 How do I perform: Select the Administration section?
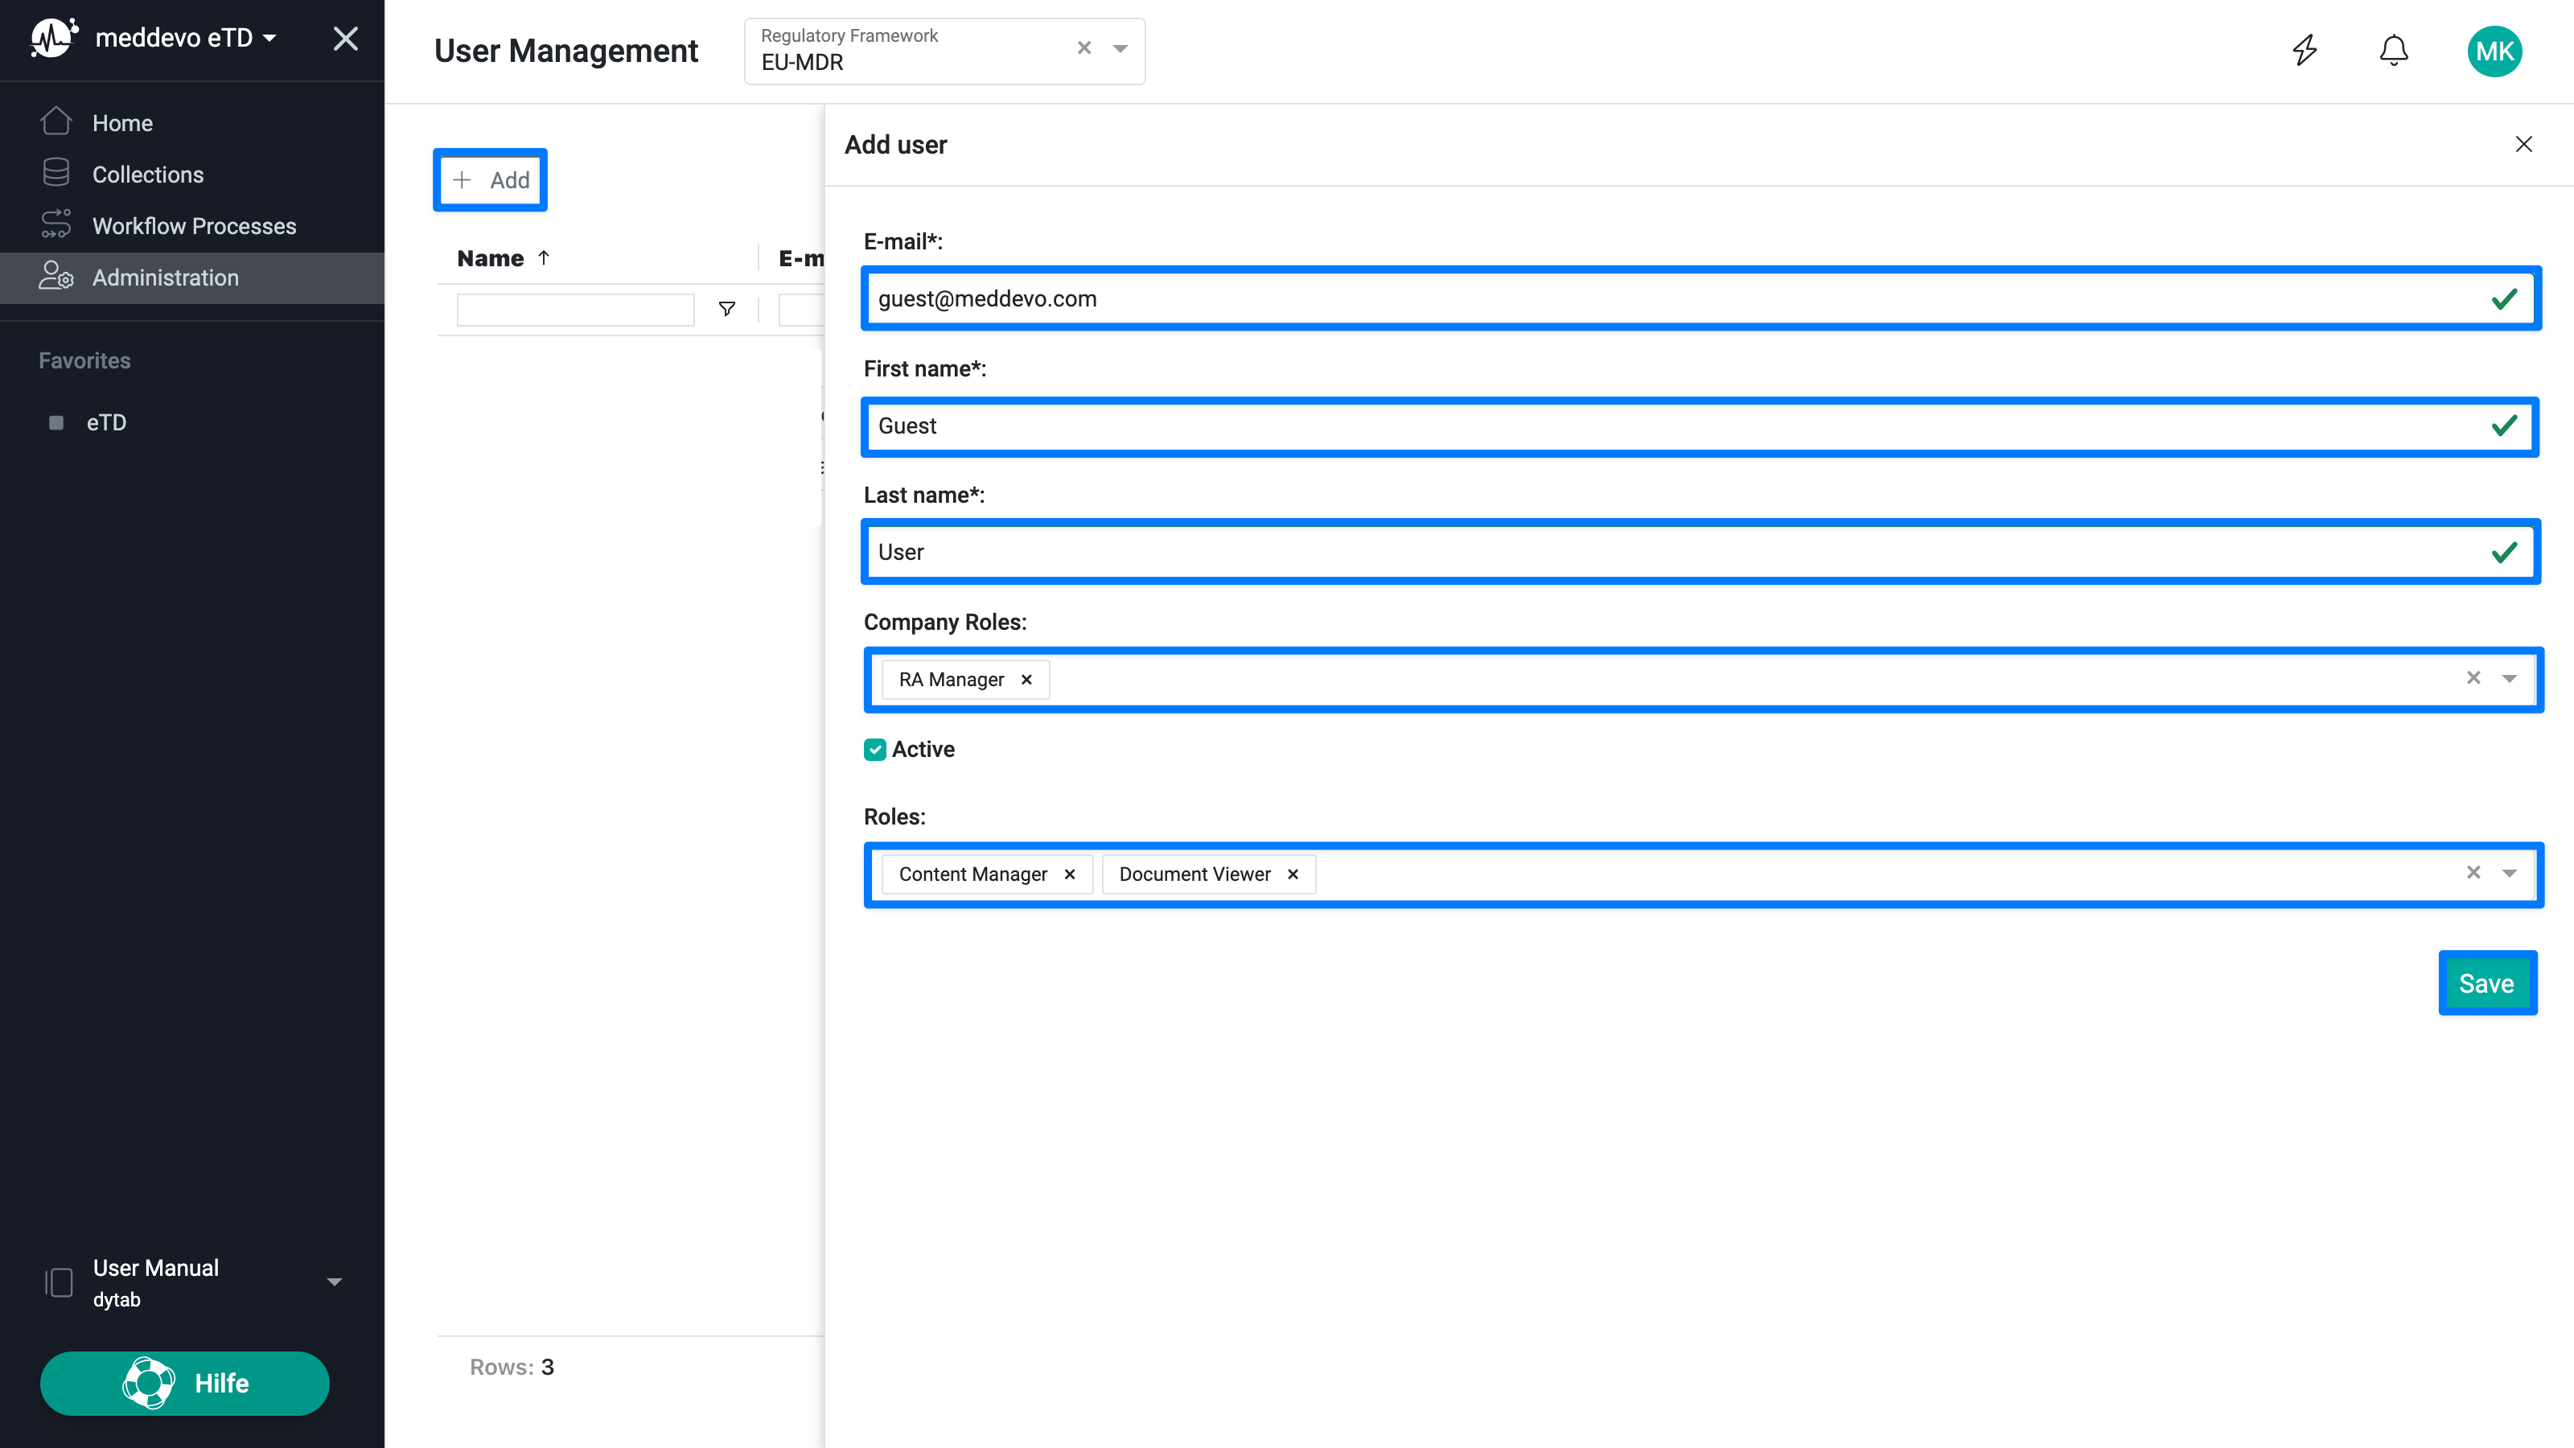click(x=164, y=277)
